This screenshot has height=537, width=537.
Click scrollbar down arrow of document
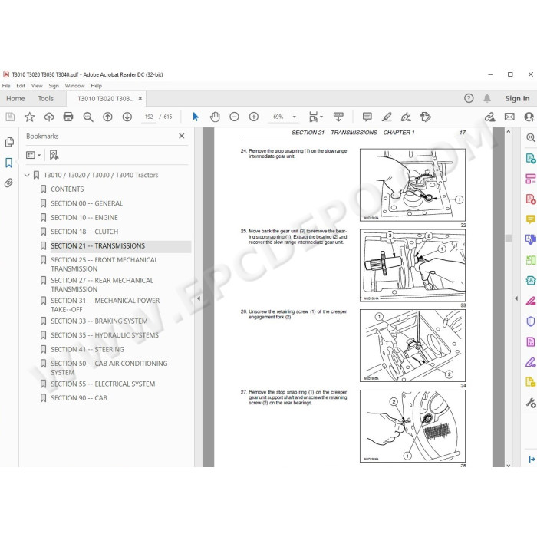coord(508,464)
